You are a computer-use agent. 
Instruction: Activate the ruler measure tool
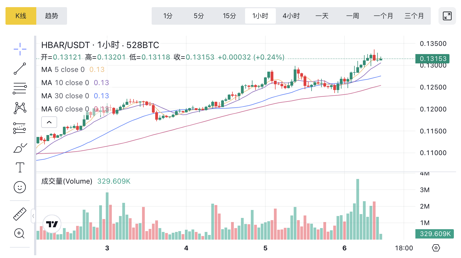click(x=20, y=214)
